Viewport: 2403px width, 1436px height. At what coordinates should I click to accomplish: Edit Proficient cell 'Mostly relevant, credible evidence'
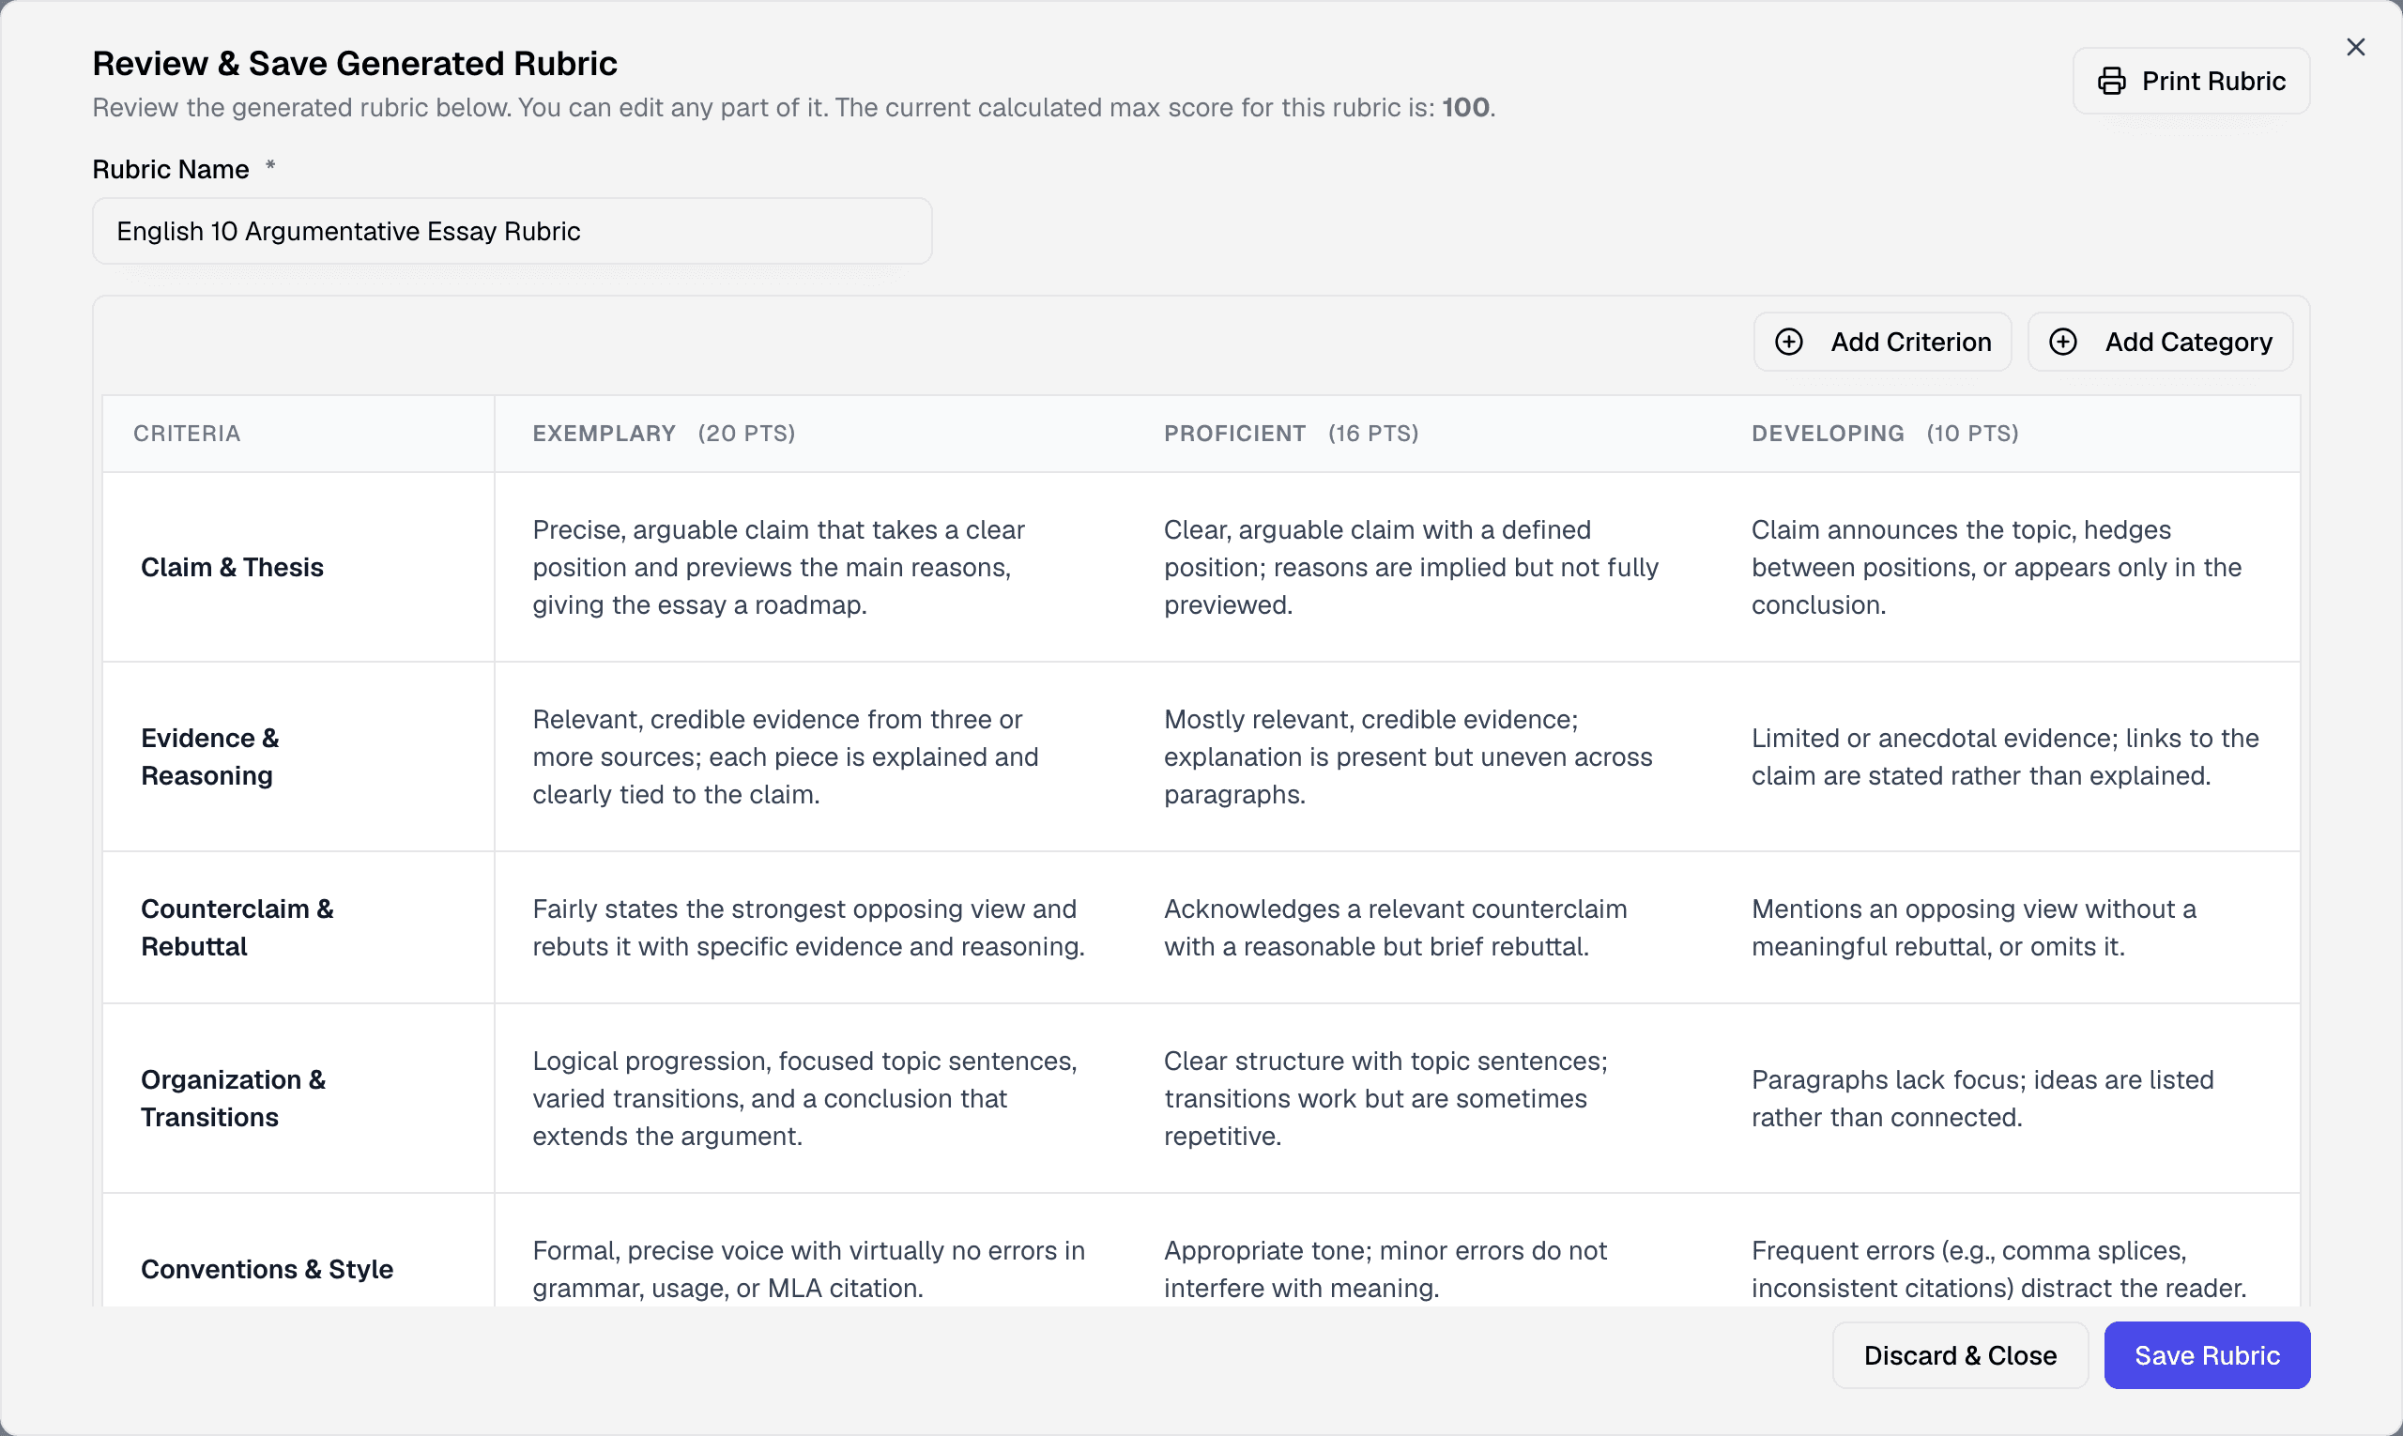tap(1408, 756)
